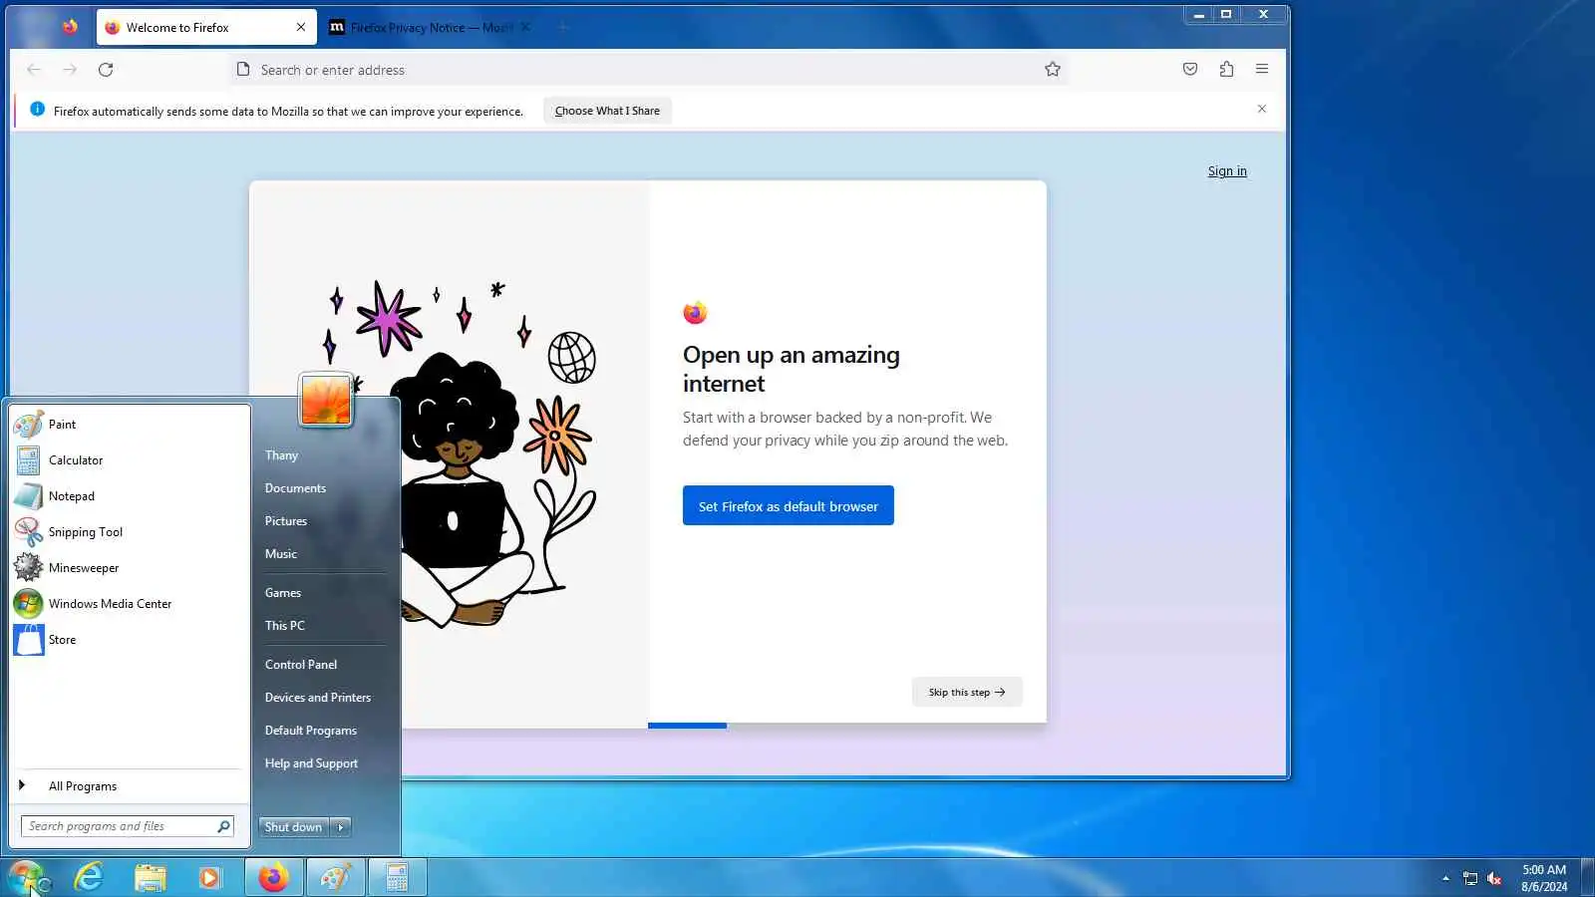
Task: Click the Choose What I Share button
Action: [607, 111]
